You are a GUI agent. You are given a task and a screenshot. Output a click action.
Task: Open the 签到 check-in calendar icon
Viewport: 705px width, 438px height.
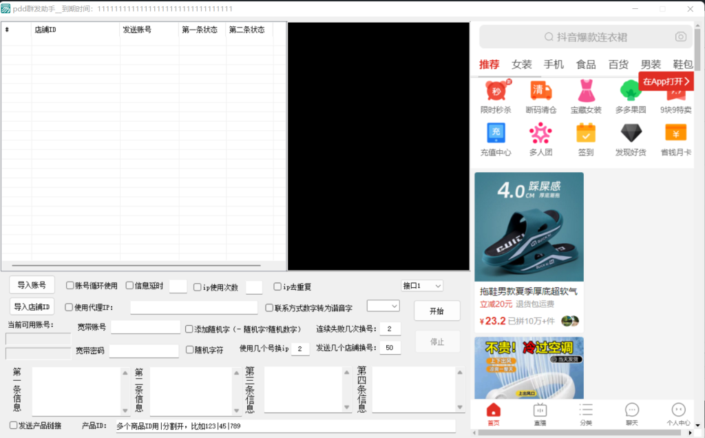coord(586,133)
